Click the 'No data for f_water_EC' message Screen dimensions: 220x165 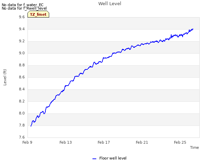[23, 5]
